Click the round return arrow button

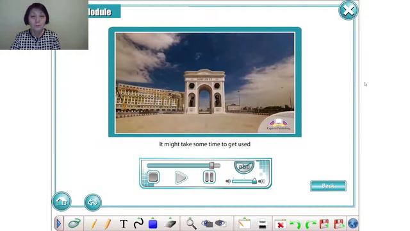(93, 202)
